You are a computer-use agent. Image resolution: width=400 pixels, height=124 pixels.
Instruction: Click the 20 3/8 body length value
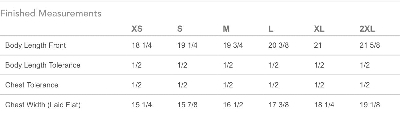pos(278,45)
